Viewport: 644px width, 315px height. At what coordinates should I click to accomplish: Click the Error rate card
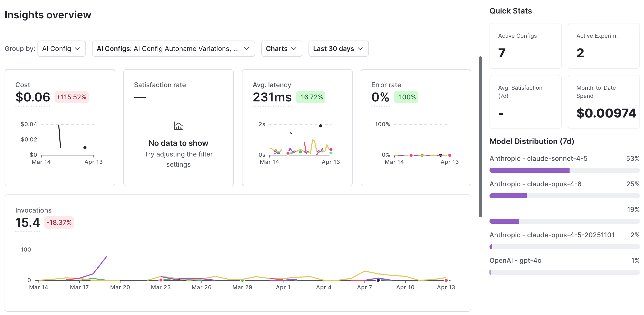click(416, 127)
